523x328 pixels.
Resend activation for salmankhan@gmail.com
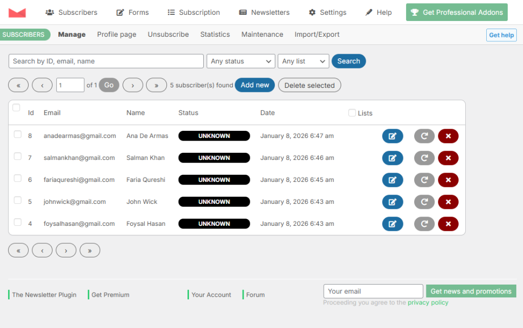pos(424,158)
